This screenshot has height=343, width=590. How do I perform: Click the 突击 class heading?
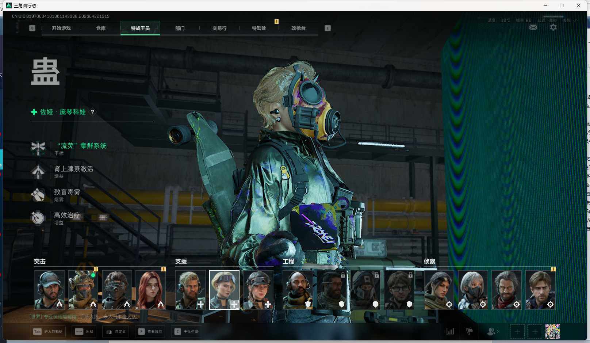click(x=40, y=262)
